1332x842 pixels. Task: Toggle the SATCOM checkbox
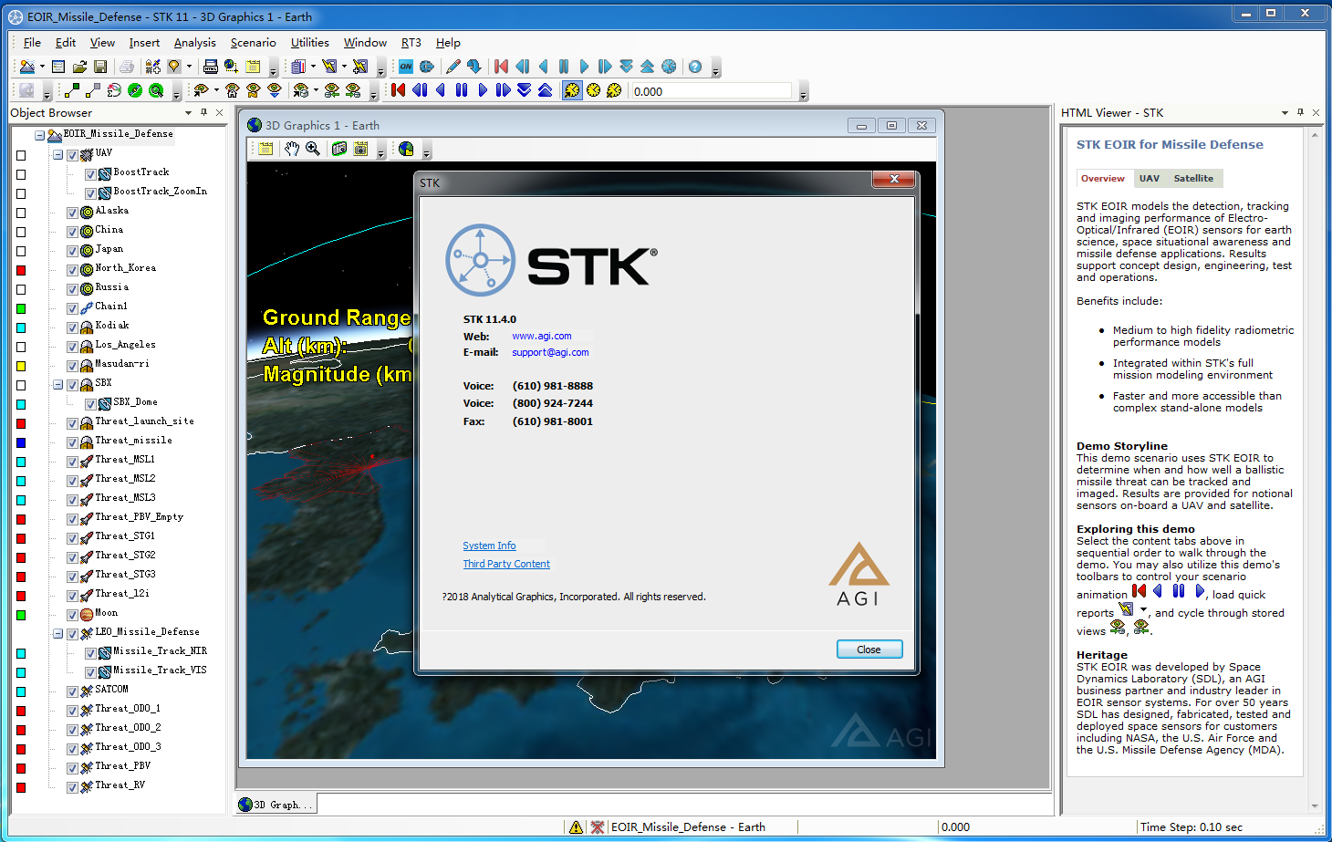(x=72, y=691)
